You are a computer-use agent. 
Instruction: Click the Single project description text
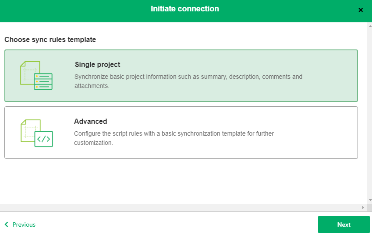pyautogui.click(x=188, y=81)
